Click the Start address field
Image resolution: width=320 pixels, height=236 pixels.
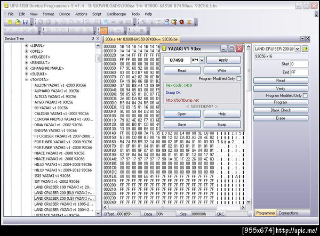coord(299,64)
